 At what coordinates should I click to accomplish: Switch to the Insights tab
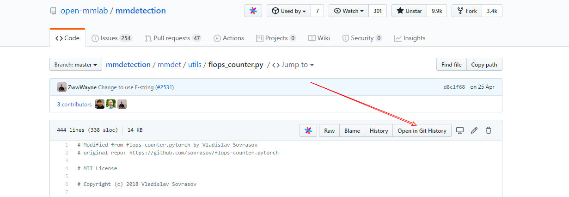pos(410,38)
